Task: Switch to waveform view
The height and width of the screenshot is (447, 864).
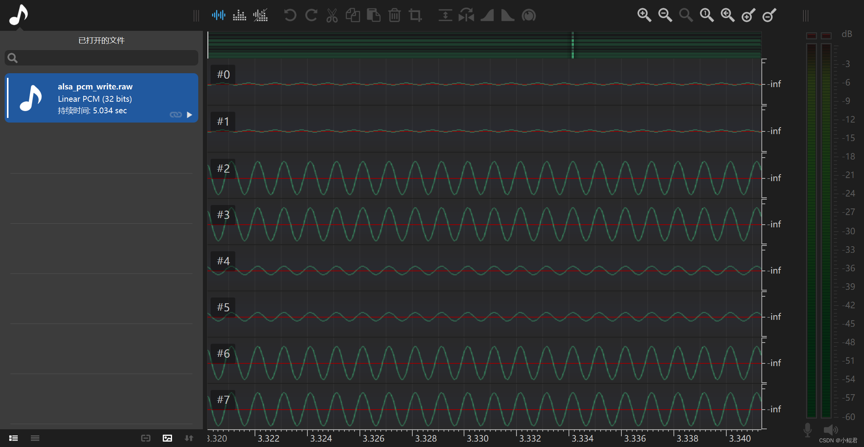Action: [219, 15]
